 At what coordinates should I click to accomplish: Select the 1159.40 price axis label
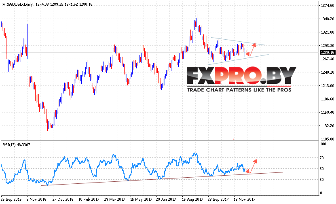328,112
